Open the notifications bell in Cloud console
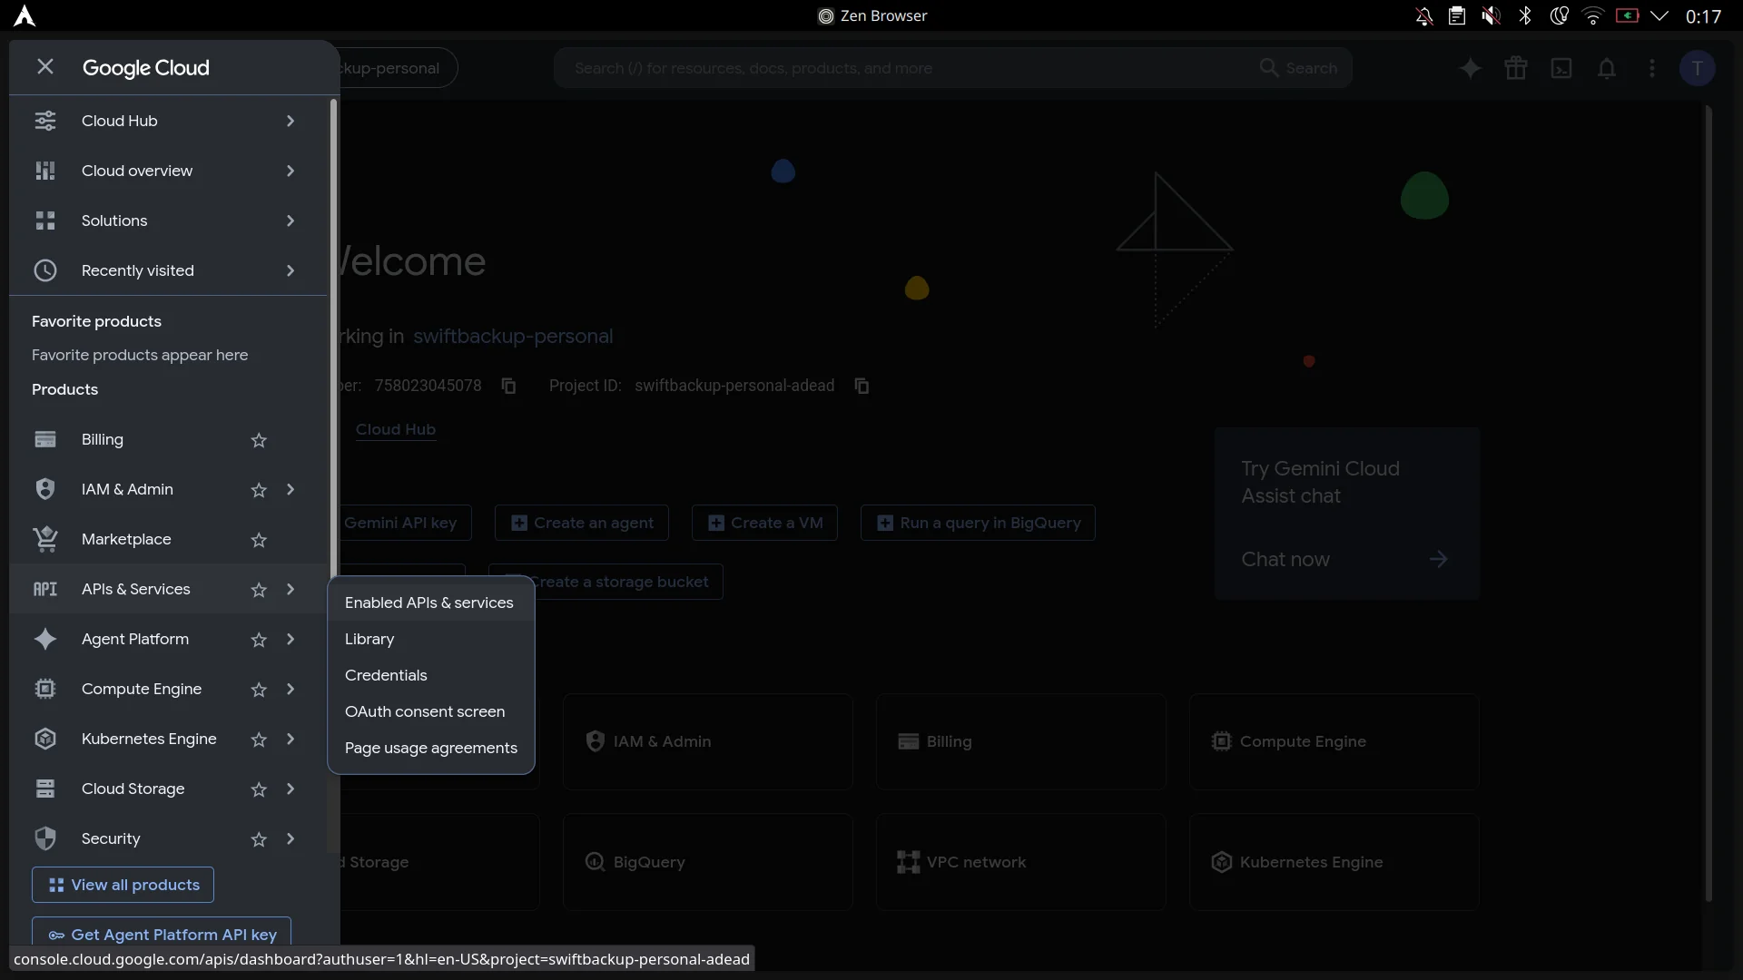1743x980 pixels. 1607,68
